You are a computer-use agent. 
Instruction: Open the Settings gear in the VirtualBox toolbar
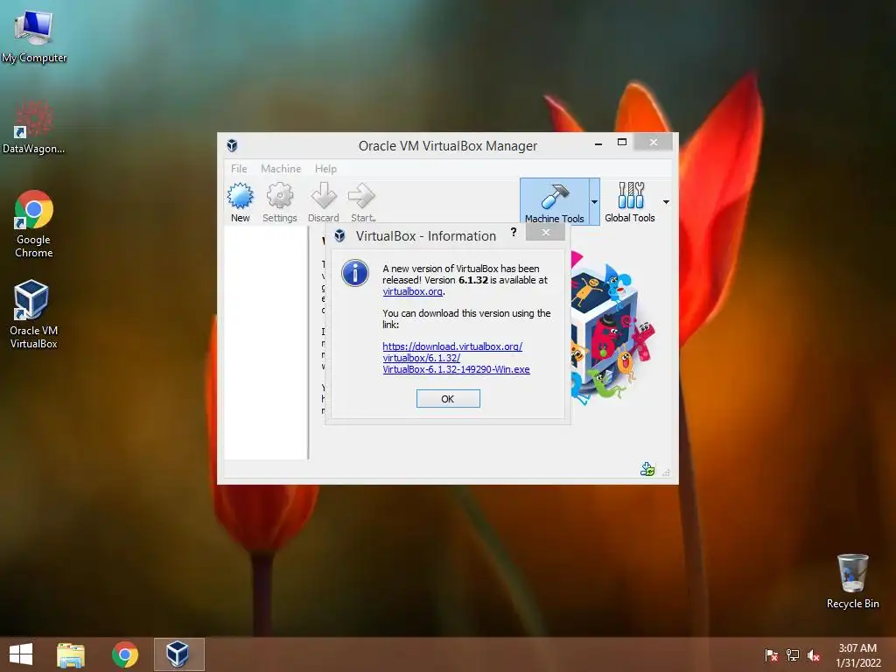pos(279,202)
